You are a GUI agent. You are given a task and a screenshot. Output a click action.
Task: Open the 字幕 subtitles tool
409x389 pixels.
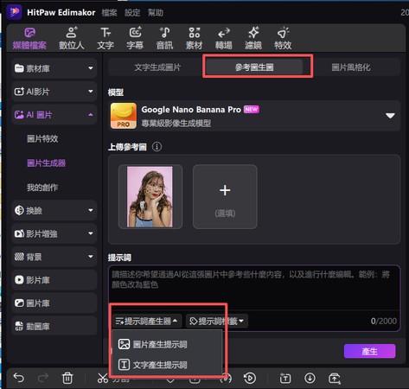pyautogui.click(x=135, y=39)
